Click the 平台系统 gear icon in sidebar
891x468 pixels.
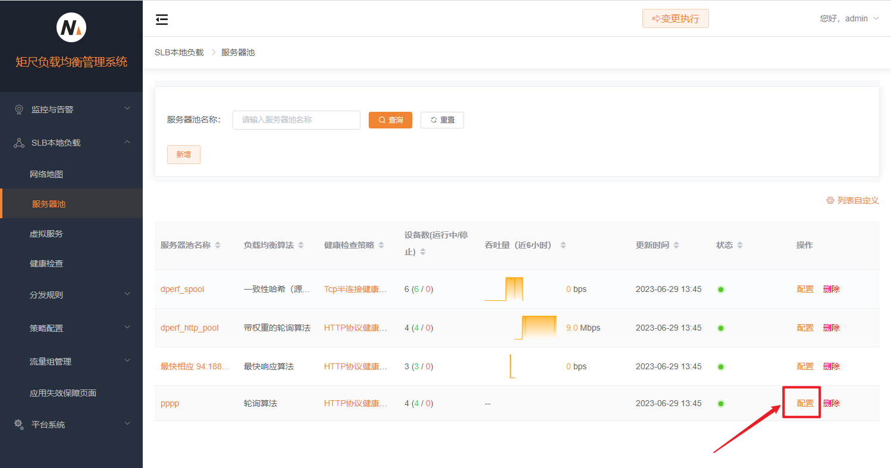18,424
